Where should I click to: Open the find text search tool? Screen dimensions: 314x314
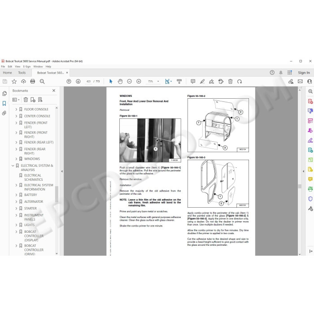point(42,81)
